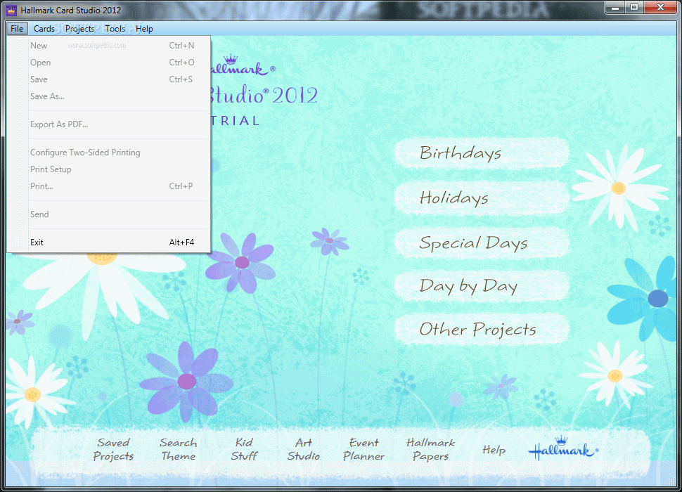Open the Projects menu
The image size is (682, 492).
point(79,29)
